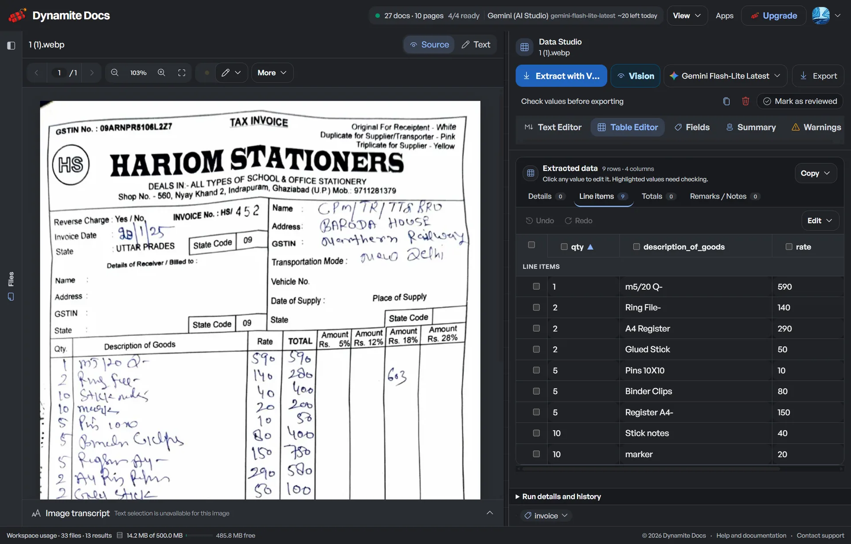Switch to the Fields tab

(x=692, y=127)
